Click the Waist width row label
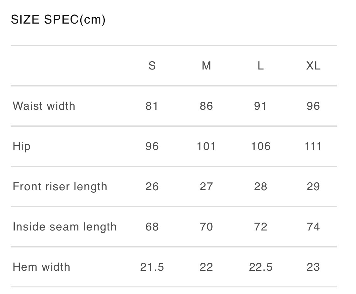 pos(44,106)
